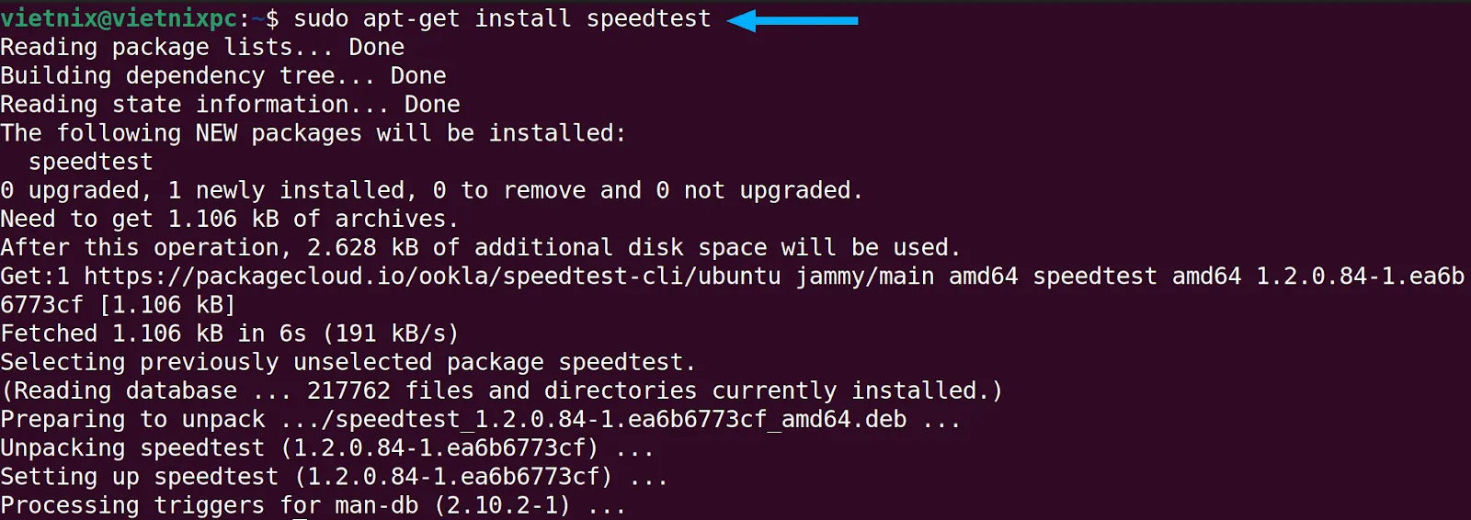Click the packagecloud.io speedtest-cli URL

432,277
